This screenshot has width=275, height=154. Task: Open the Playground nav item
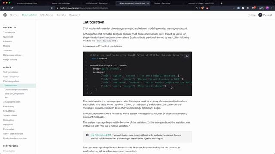click(74, 15)
